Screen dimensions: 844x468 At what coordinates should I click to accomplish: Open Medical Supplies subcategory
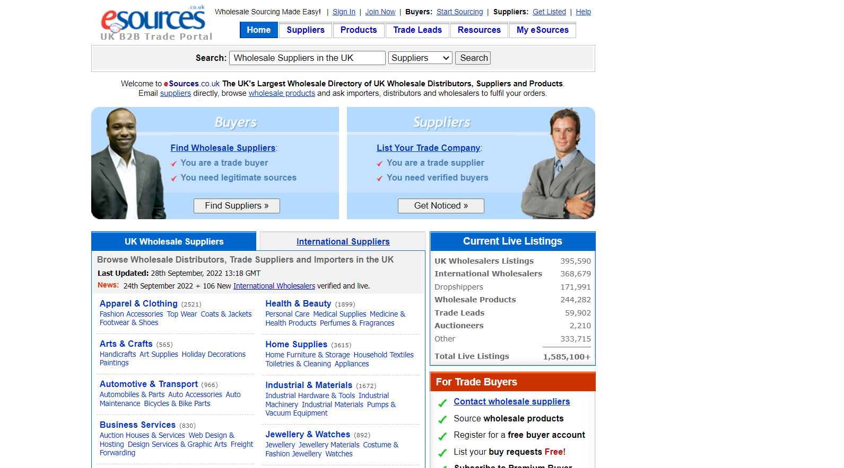click(340, 314)
